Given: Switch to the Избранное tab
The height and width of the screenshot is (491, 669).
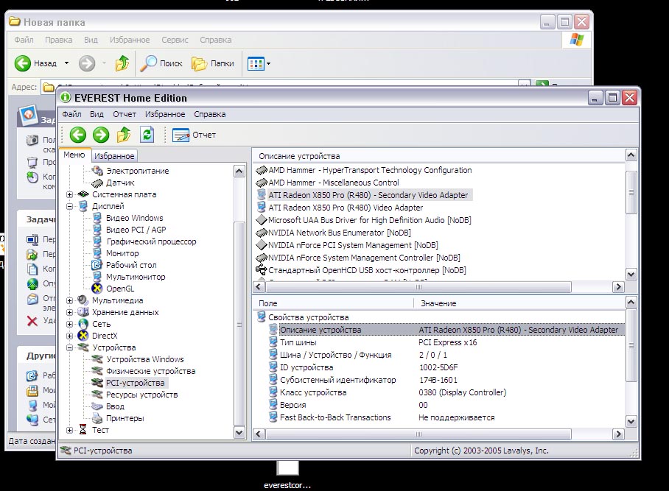Looking at the screenshot, I should tap(114, 156).
